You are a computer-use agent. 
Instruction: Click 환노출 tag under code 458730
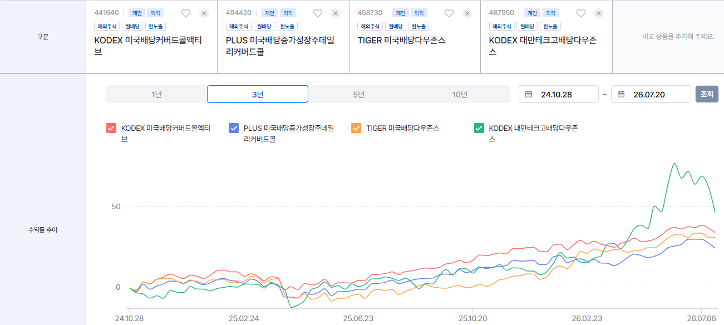tap(418, 26)
